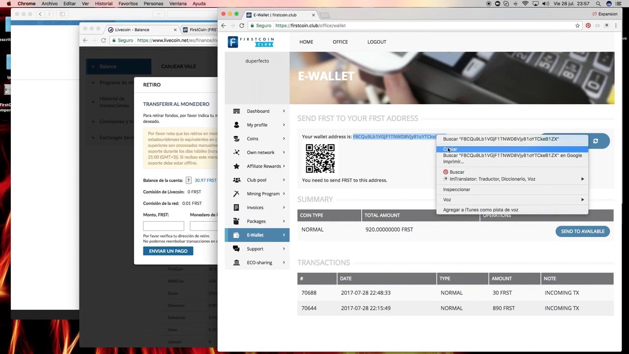629x354 pixels.
Task: Click the Mining Program pickaxe icon
Action: point(236,194)
